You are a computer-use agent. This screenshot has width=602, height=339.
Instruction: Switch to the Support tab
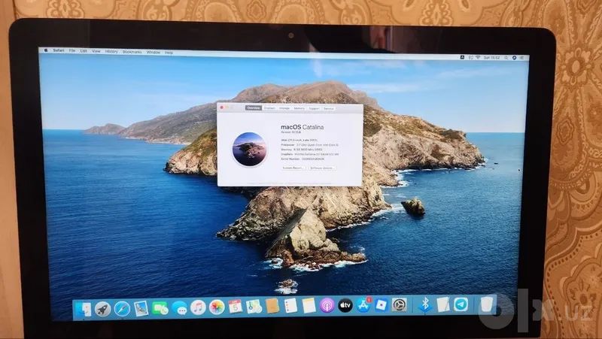[314, 108]
